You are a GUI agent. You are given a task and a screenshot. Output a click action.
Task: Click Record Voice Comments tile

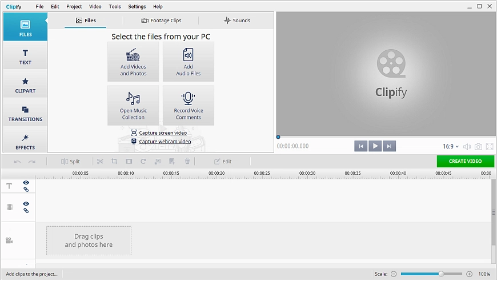pos(189,106)
